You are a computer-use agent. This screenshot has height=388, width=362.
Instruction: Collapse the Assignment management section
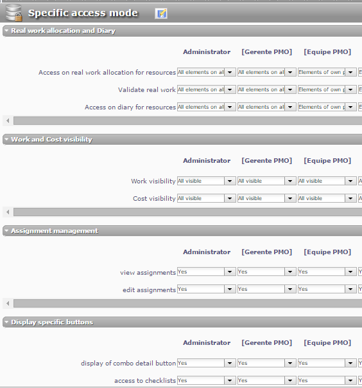(6, 230)
